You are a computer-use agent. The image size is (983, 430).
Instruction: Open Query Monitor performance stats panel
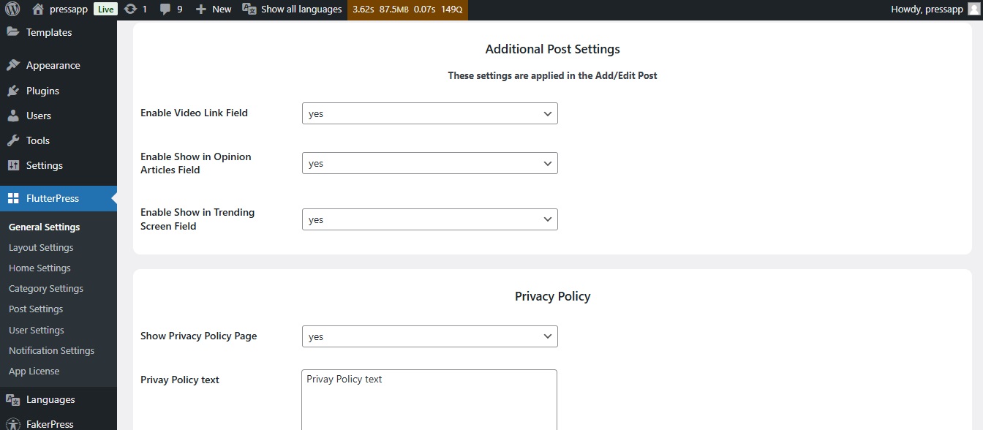coord(407,10)
